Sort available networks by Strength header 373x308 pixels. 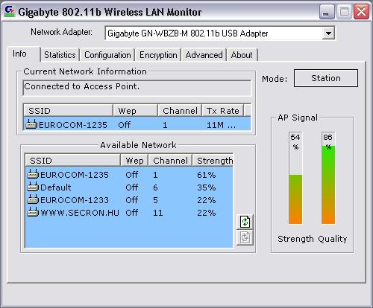pos(213,161)
